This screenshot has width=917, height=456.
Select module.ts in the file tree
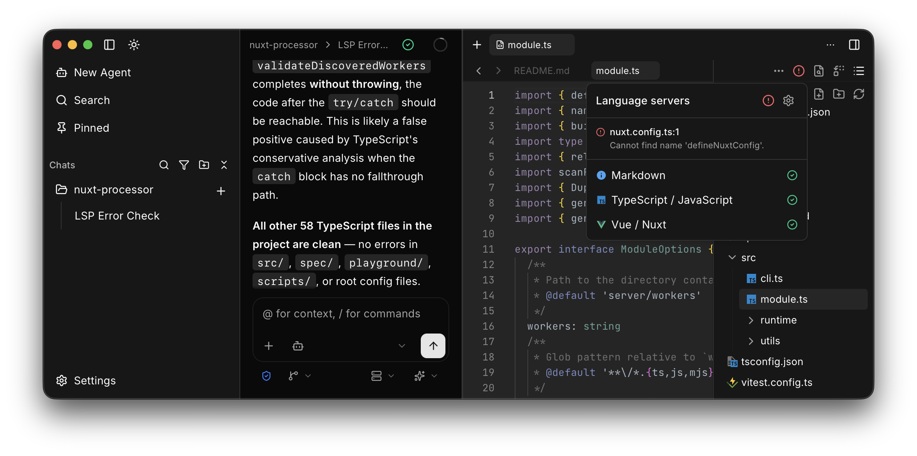pos(803,299)
